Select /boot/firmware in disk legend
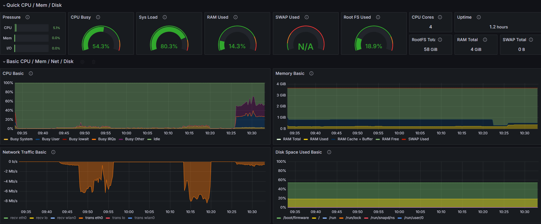The height and width of the screenshot is (224, 541). tap(296, 218)
